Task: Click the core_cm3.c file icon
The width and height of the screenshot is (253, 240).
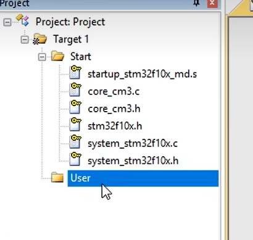Action: tap(75, 89)
